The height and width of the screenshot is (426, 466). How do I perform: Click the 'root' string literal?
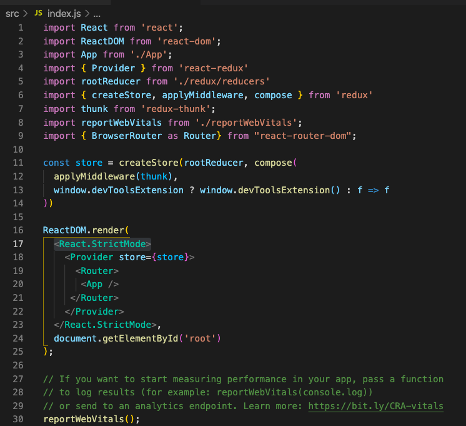click(200, 338)
